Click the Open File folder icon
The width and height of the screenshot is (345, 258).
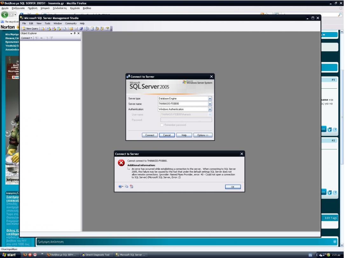pyautogui.click(x=71, y=29)
